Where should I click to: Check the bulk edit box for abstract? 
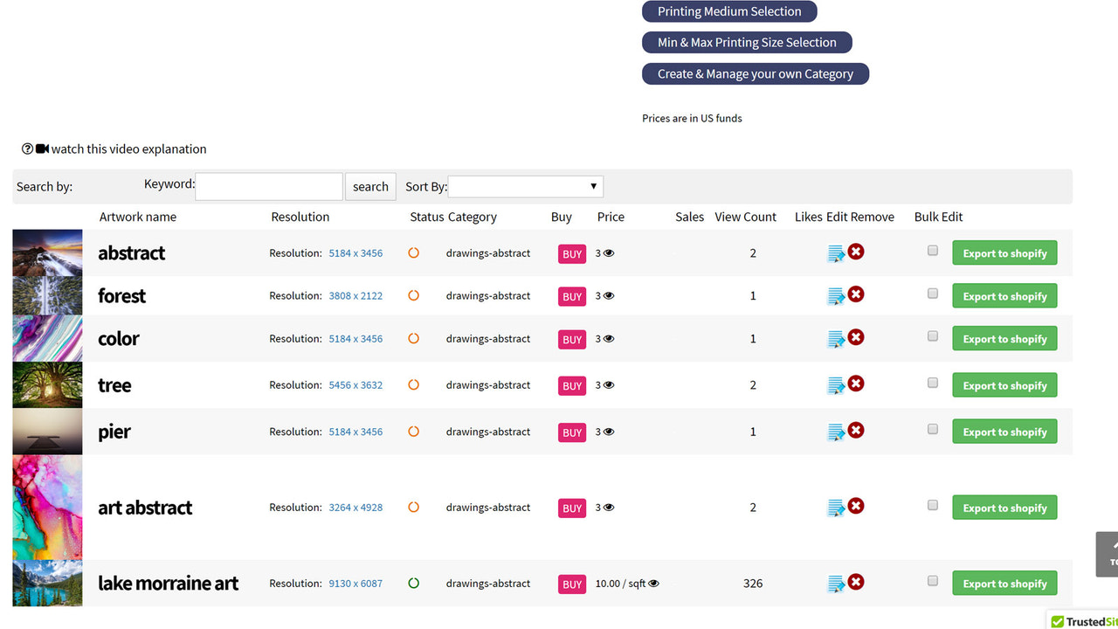(933, 251)
